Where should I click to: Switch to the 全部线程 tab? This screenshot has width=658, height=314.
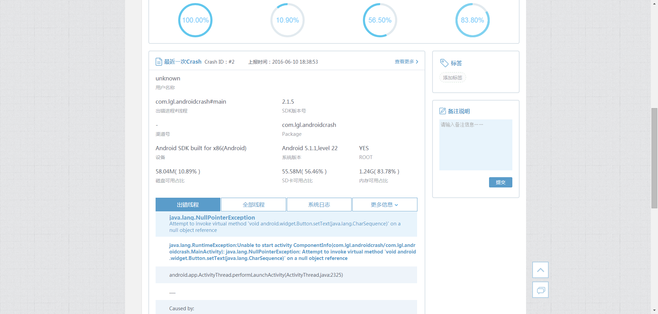click(254, 205)
